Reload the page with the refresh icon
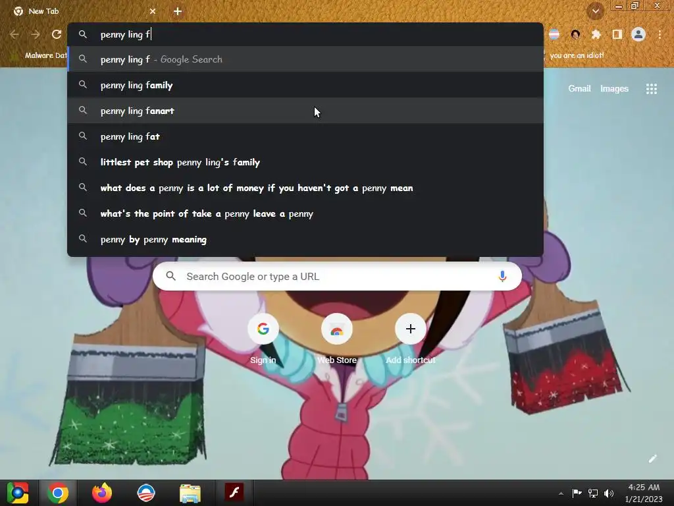This screenshot has width=674, height=506. [57, 34]
